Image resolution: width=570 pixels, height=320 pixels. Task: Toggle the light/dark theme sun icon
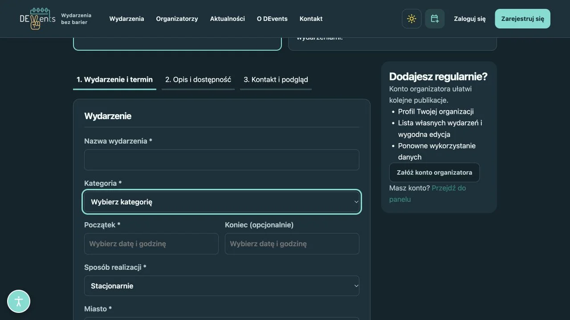(x=411, y=19)
